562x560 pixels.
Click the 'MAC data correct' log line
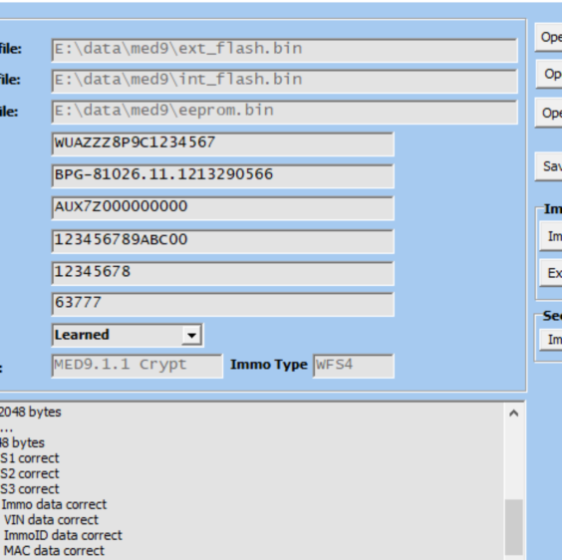pyautogui.click(x=54, y=551)
